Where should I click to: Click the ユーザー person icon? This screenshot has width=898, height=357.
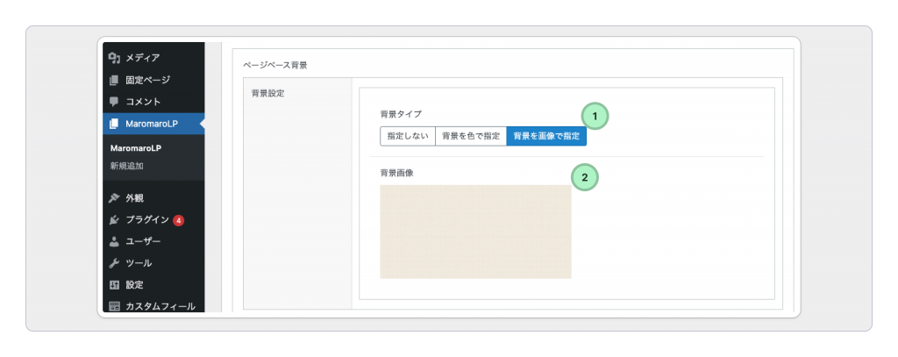114,241
